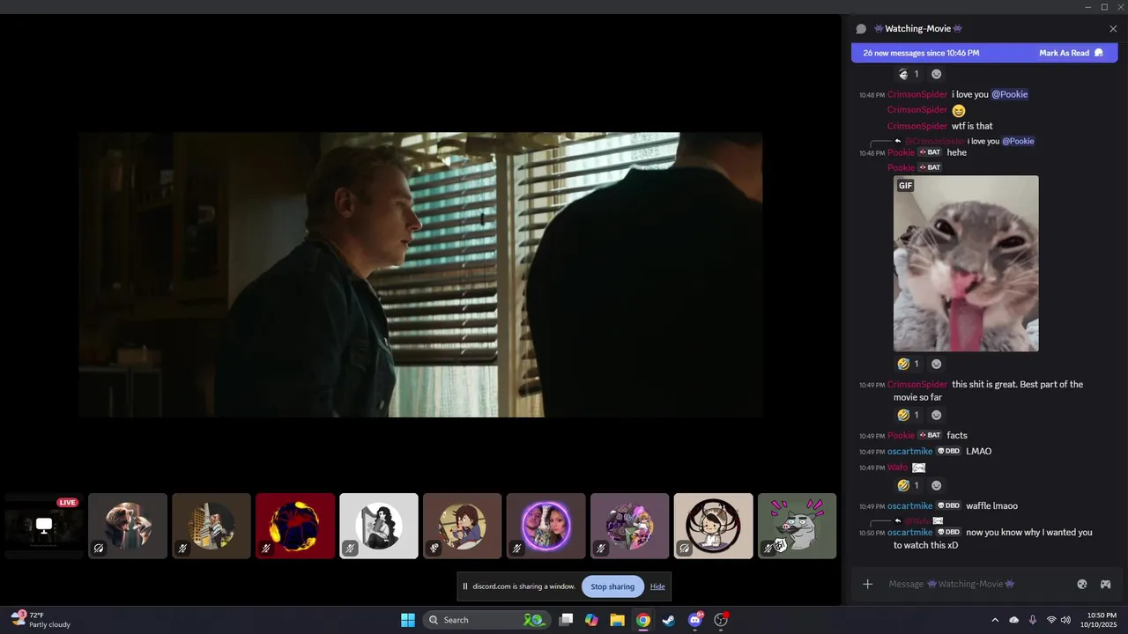Click oscartmike's name on 'now you know' message

[x=909, y=532]
